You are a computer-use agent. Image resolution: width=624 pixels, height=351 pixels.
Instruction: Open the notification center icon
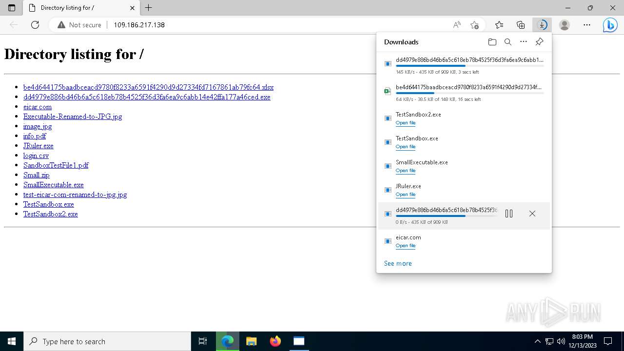pos(608,341)
